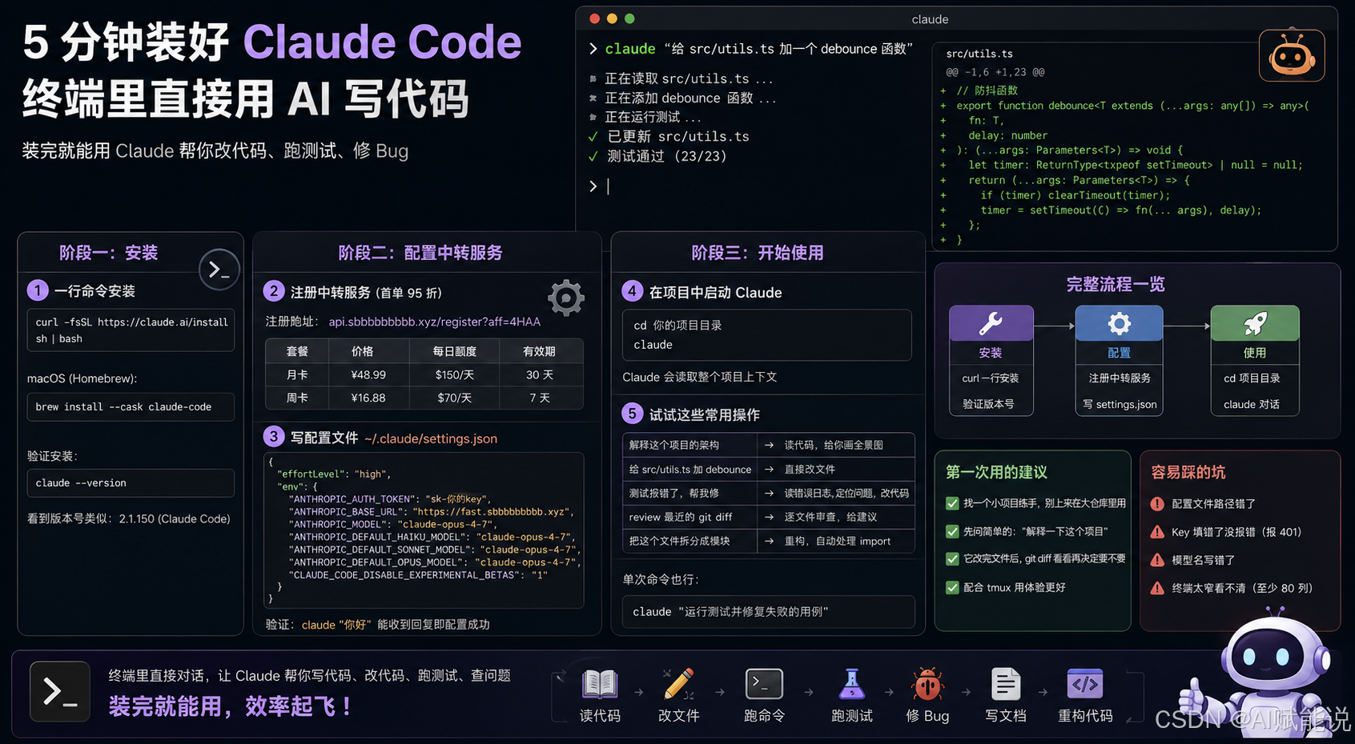Click the cd 你的项目目录 command box
Viewport: 1355px width, 744px height.
(767, 335)
